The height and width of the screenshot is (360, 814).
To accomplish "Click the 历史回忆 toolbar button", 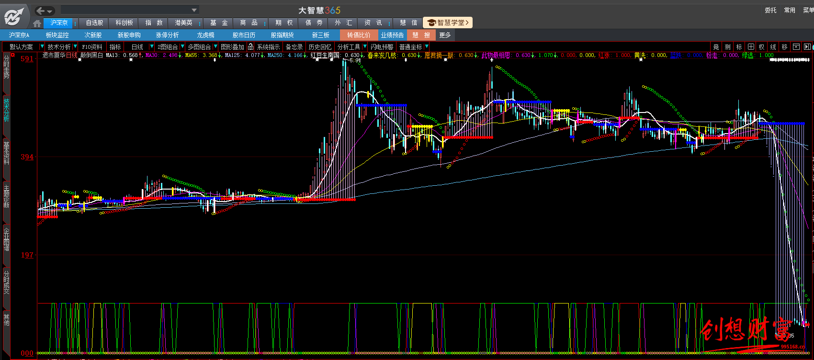I will [320, 47].
